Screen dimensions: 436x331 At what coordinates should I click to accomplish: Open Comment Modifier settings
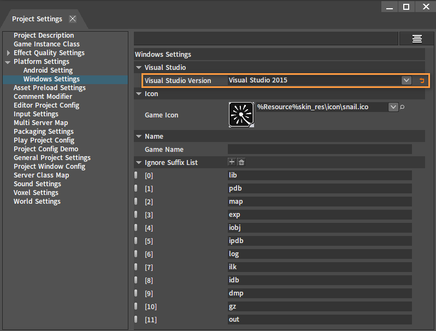(x=43, y=97)
